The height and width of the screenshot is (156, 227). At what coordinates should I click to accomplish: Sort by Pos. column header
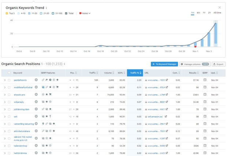pos(73,73)
